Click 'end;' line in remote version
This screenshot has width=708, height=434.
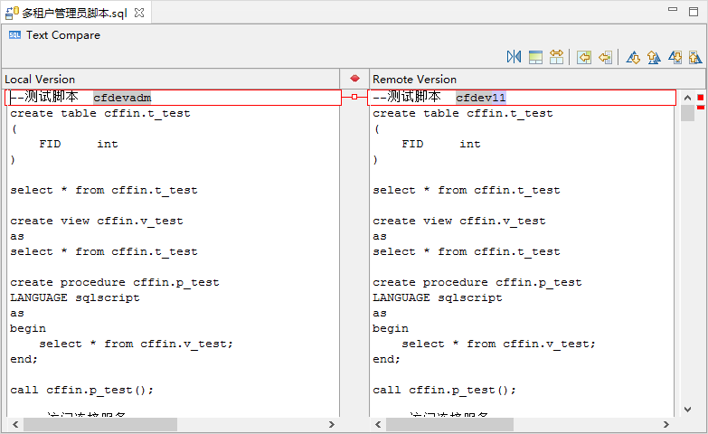click(x=386, y=359)
